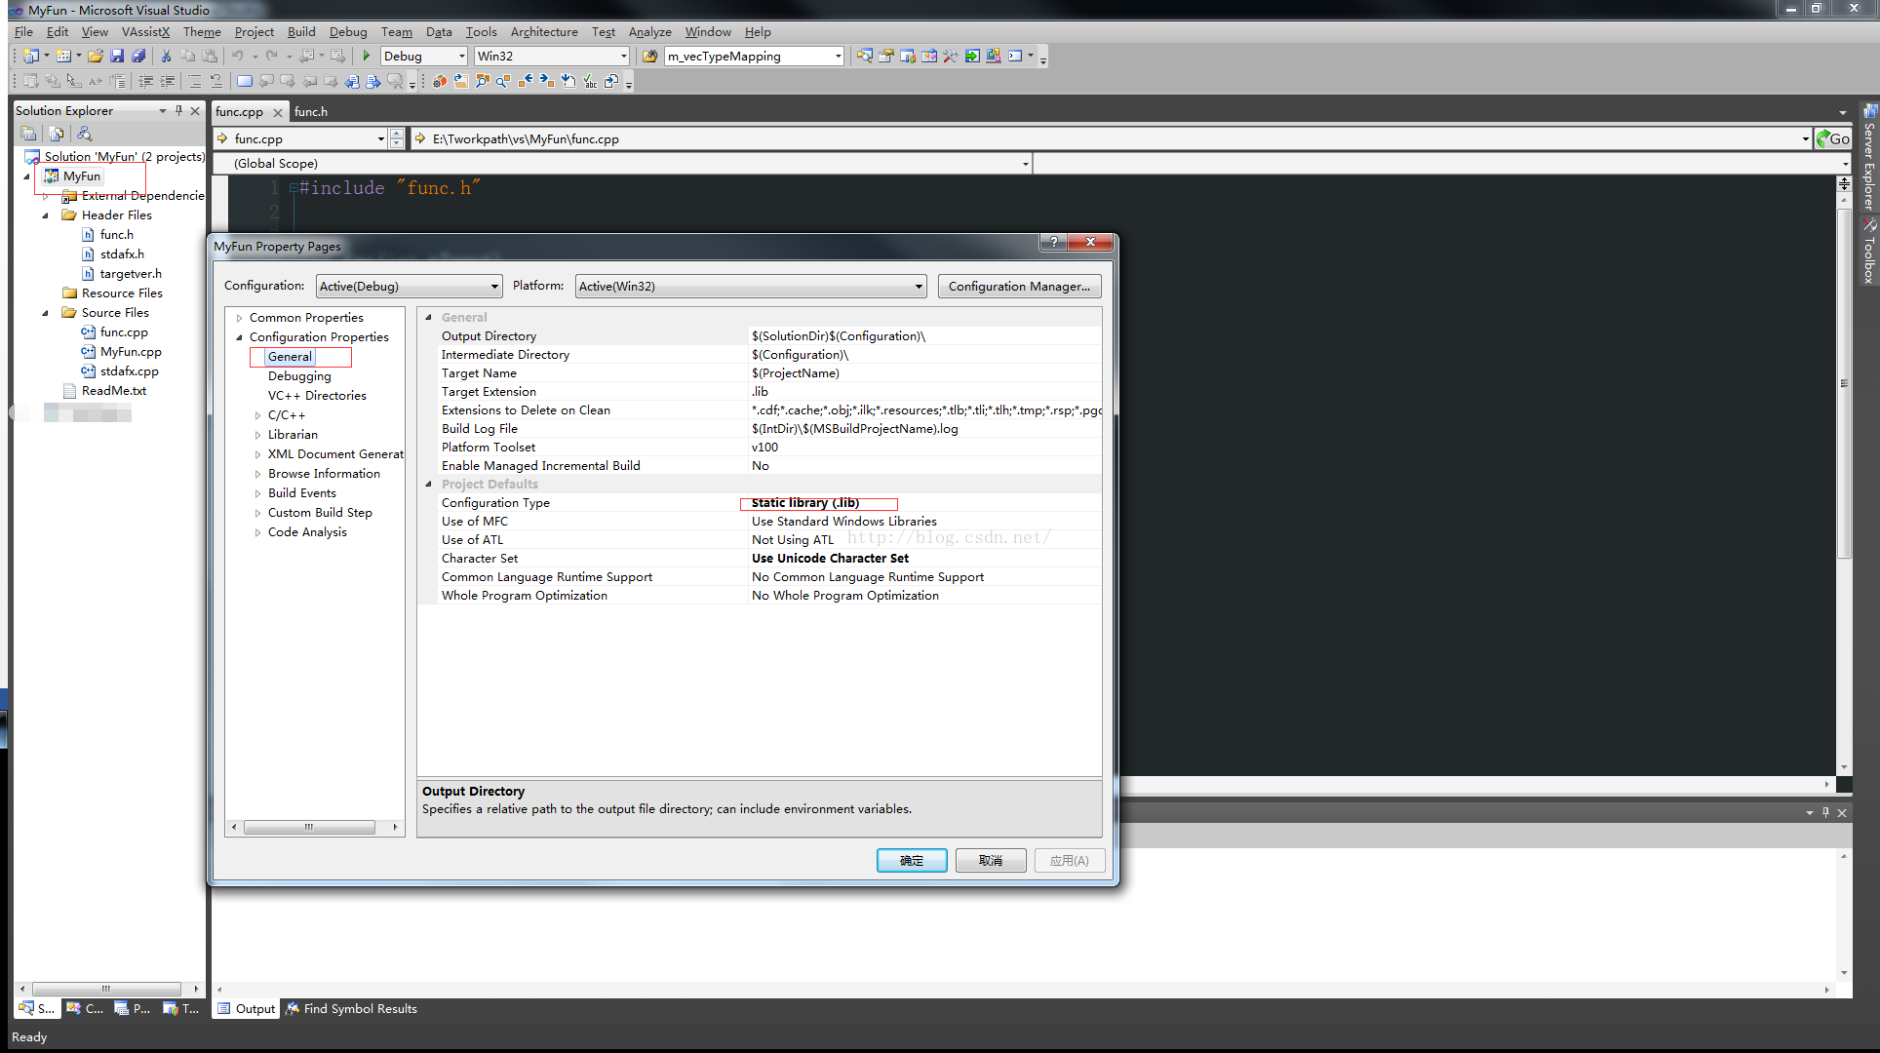1880x1053 pixels.
Task: Click the VAssistX spell check icon
Action: 590,82
